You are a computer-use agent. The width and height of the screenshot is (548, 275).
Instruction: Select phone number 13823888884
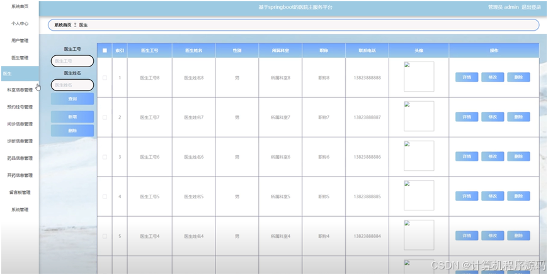click(x=367, y=236)
